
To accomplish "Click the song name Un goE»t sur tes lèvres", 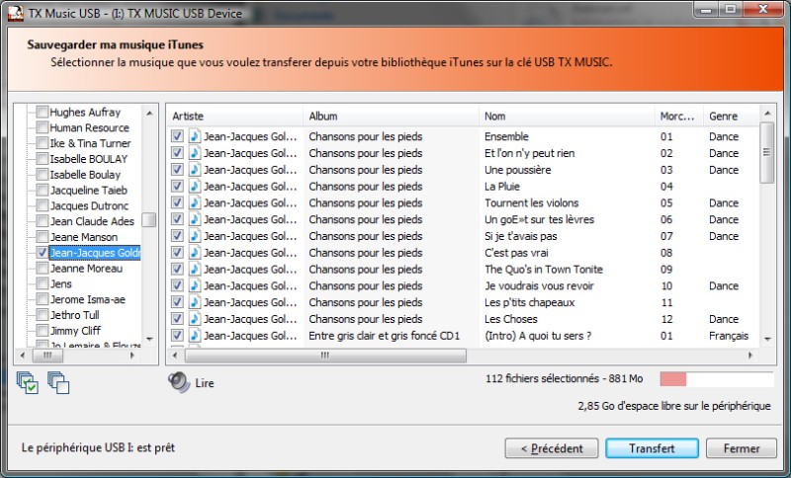I will click(539, 219).
